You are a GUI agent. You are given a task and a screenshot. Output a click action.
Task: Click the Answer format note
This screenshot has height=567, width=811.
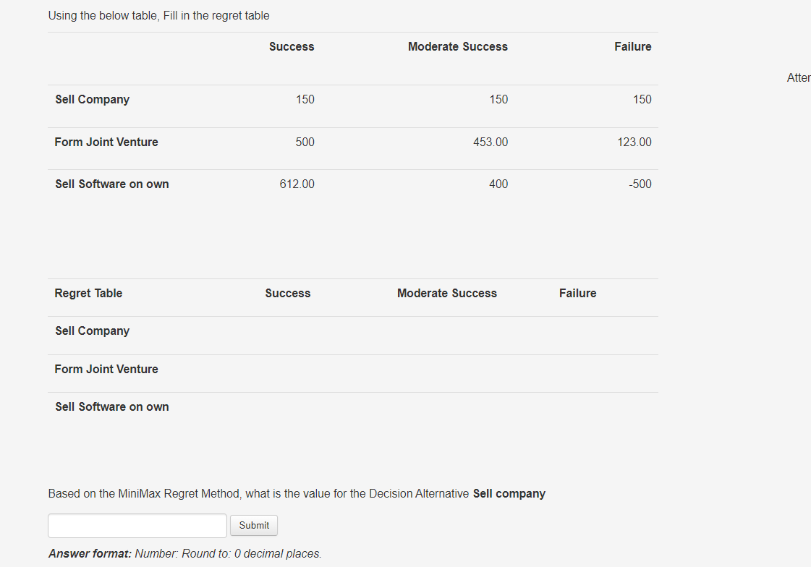click(185, 553)
